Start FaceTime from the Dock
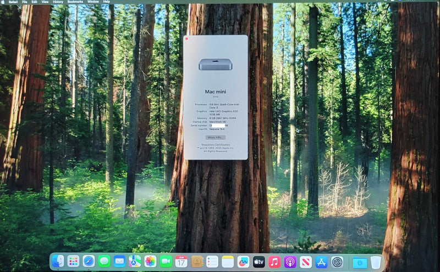The height and width of the screenshot is (272, 440). (166, 262)
